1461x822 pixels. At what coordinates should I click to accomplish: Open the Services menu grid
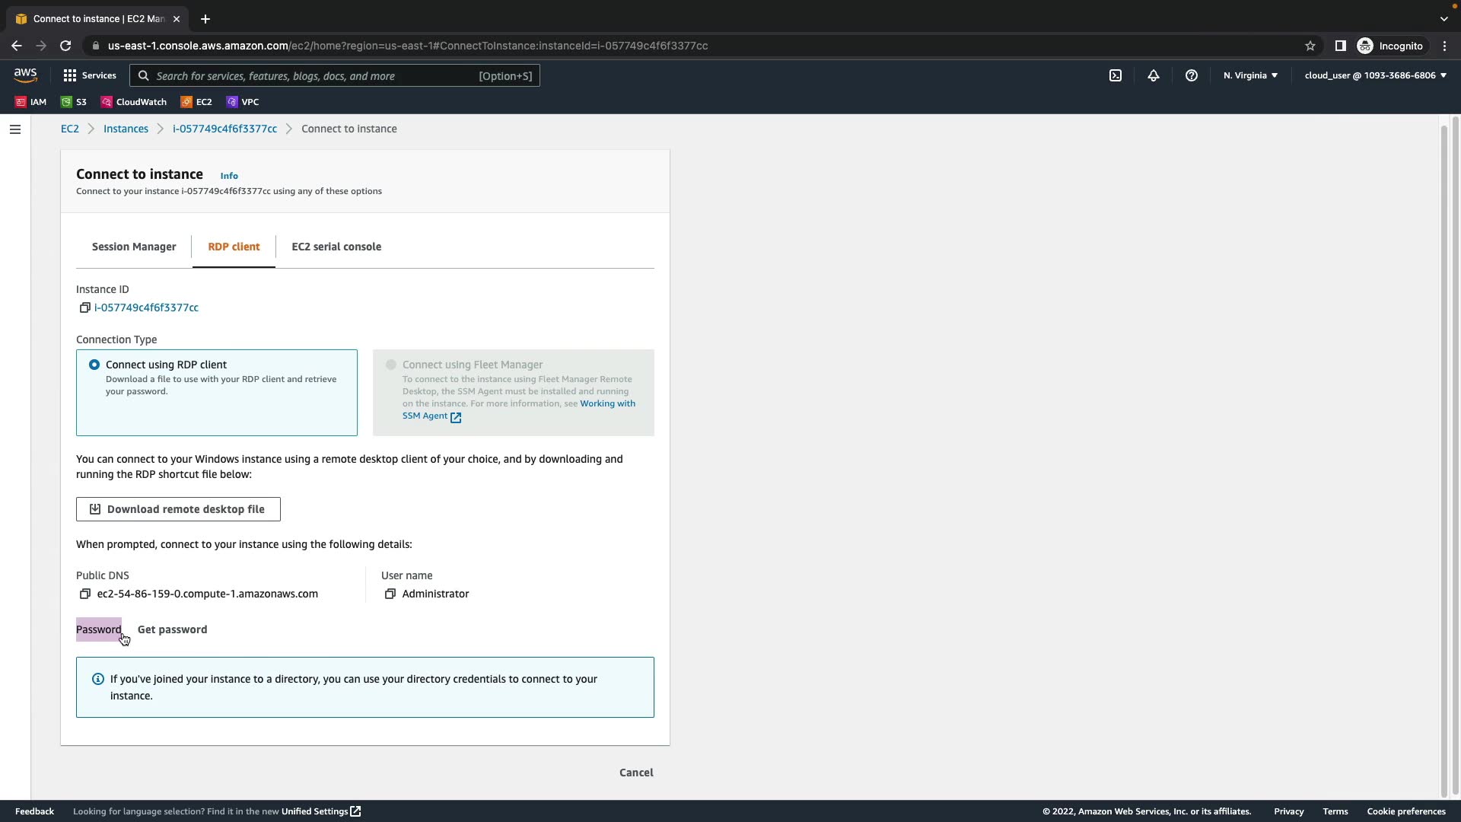(89, 75)
